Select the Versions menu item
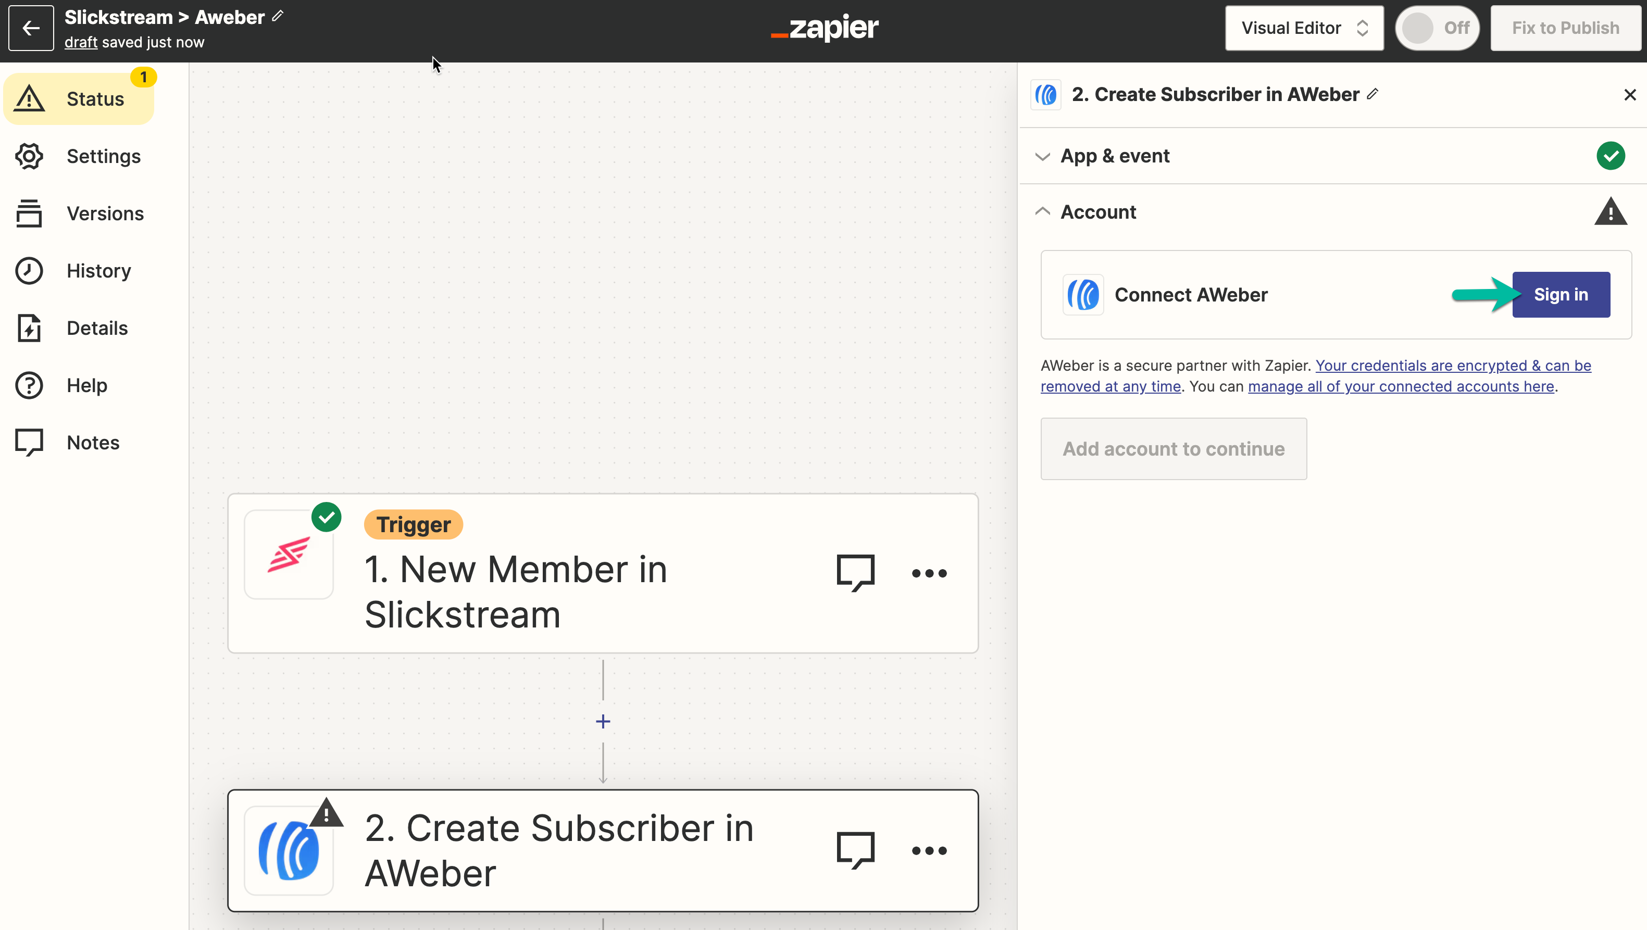The height and width of the screenshot is (930, 1647). (x=105, y=212)
